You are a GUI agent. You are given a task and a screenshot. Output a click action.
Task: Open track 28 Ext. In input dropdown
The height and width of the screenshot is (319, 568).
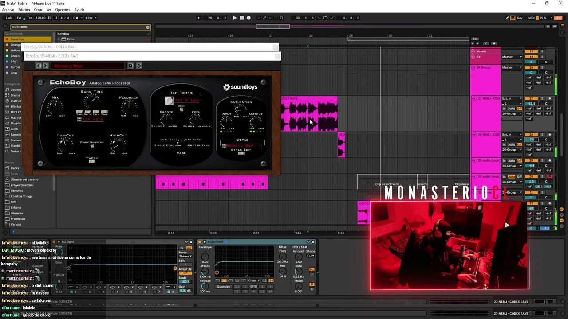click(x=512, y=134)
